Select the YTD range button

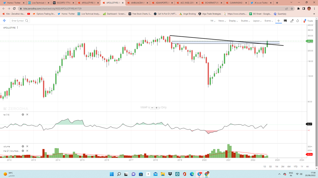295,166
